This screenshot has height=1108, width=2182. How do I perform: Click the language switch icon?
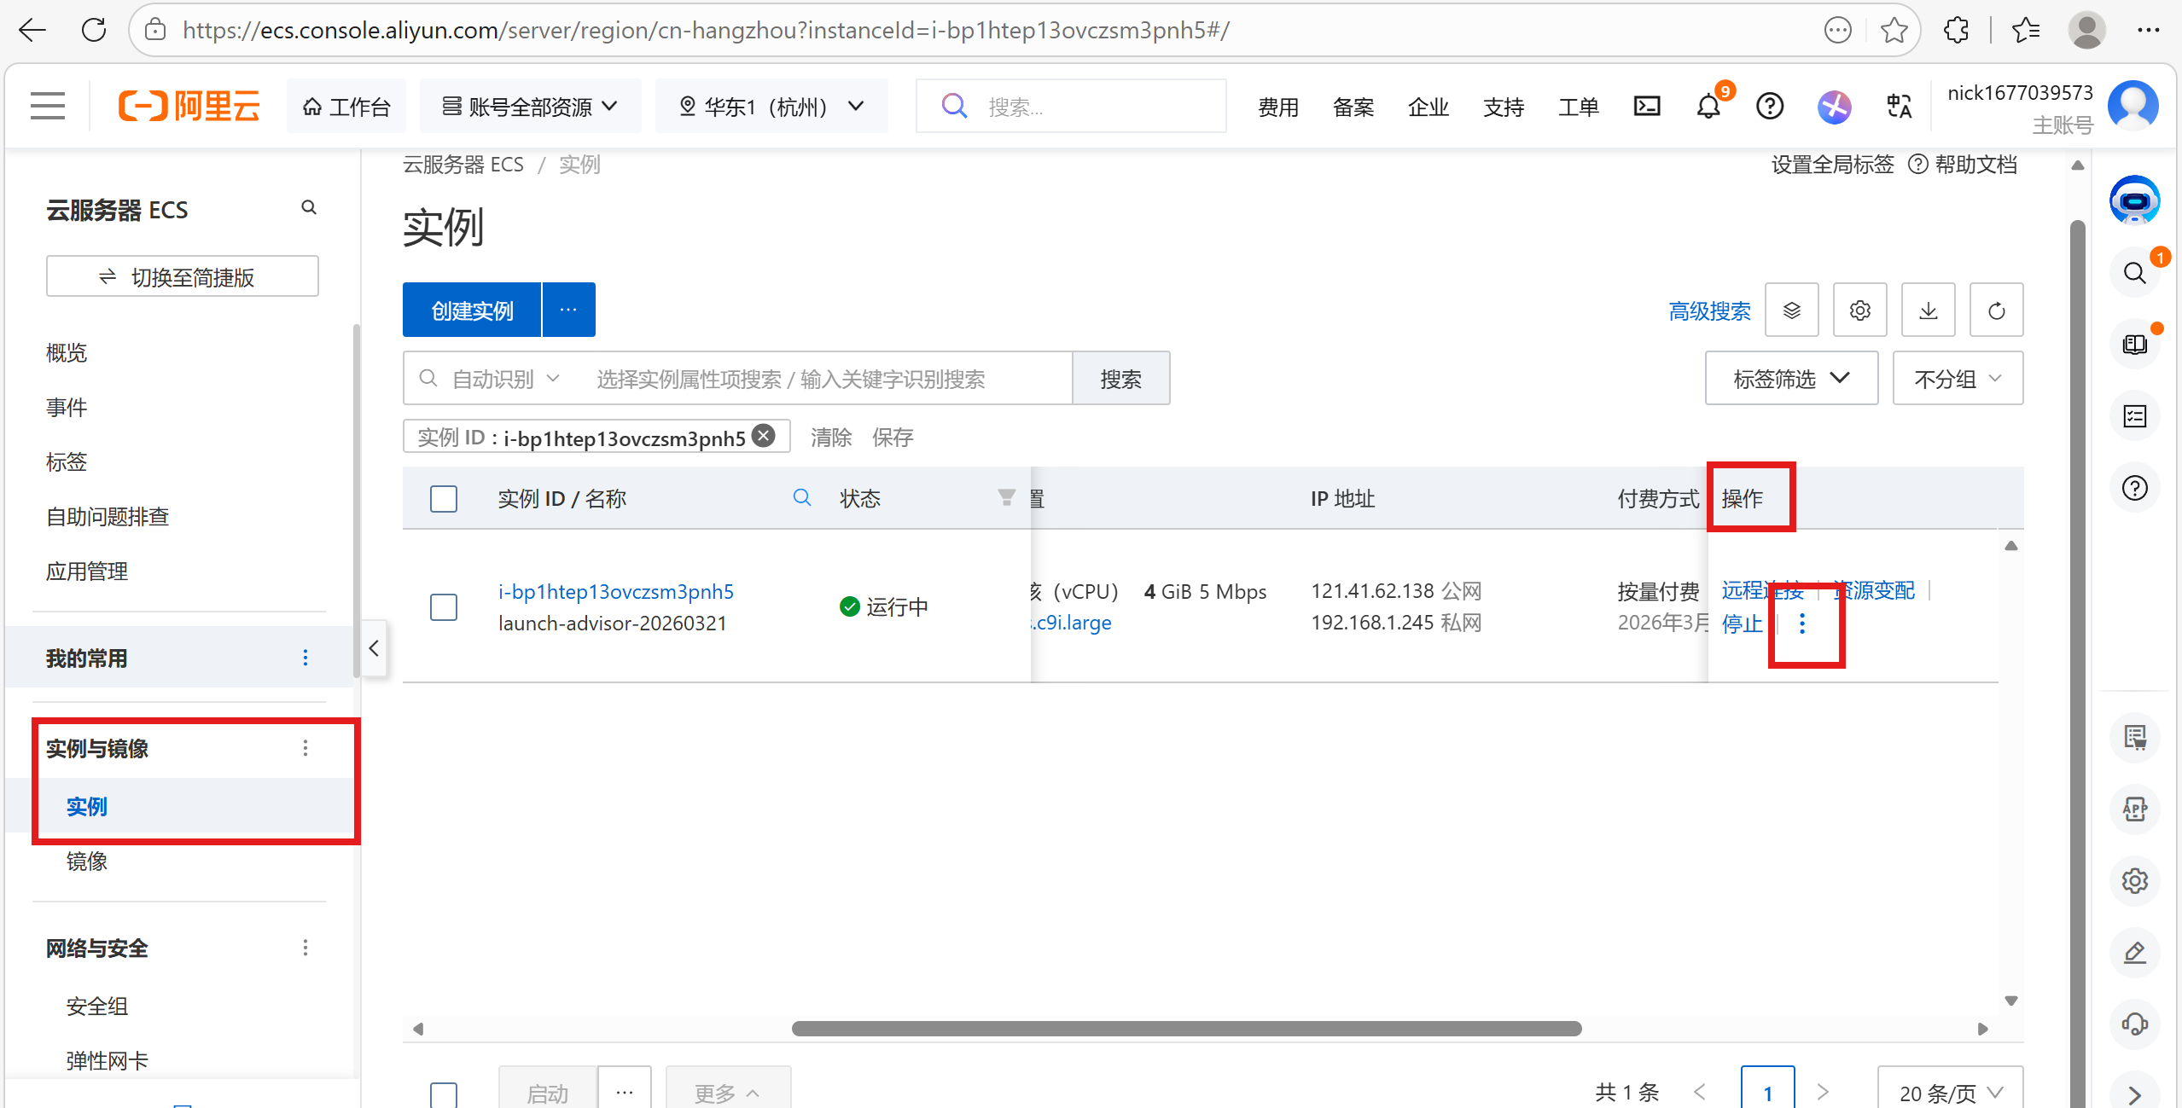1899,107
